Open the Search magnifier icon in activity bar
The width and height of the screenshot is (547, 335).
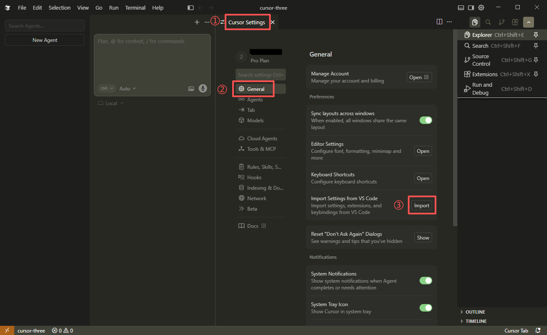click(488, 22)
